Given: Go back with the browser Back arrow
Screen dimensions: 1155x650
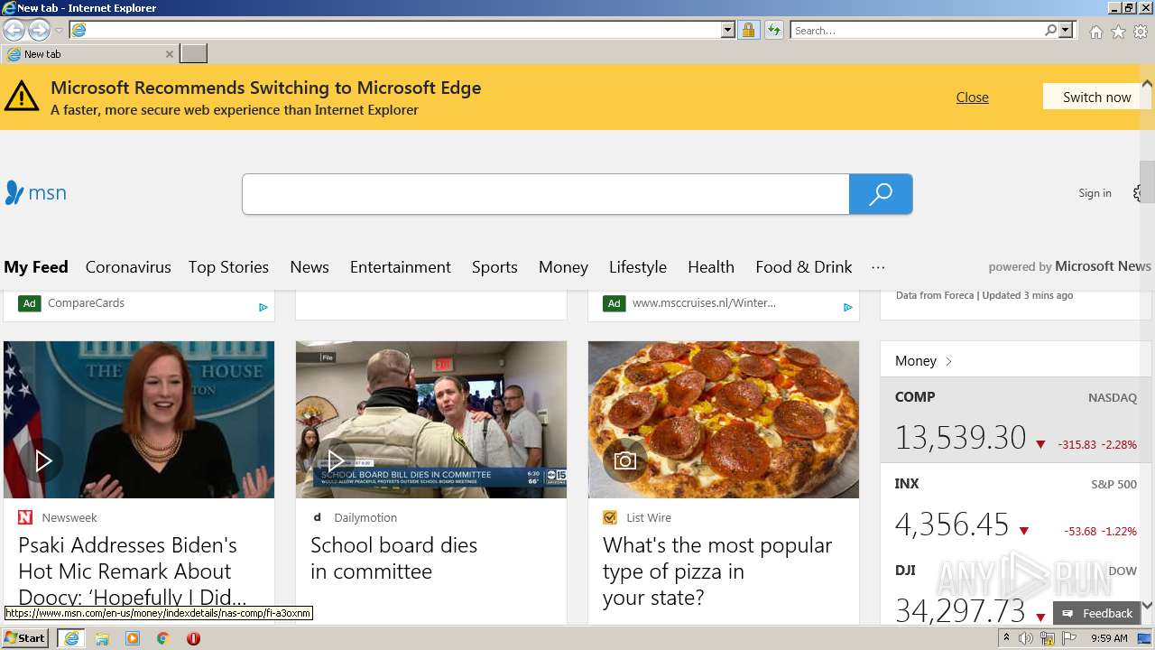Looking at the screenshot, I should [14, 31].
